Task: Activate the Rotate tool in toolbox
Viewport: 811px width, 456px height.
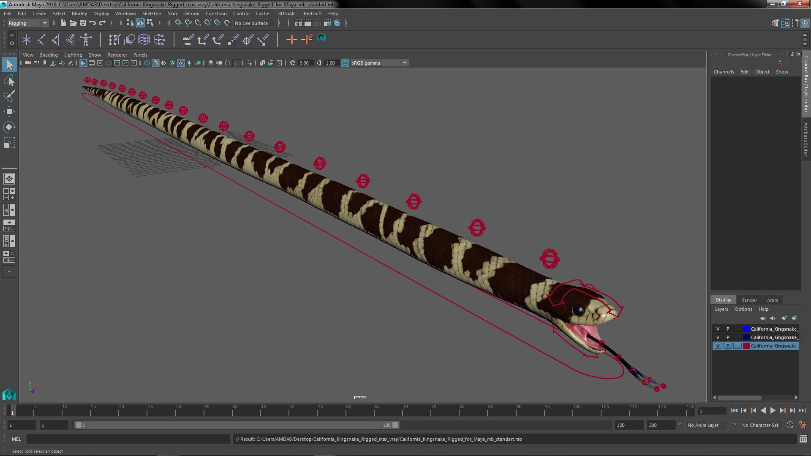Action: click(9, 127)
